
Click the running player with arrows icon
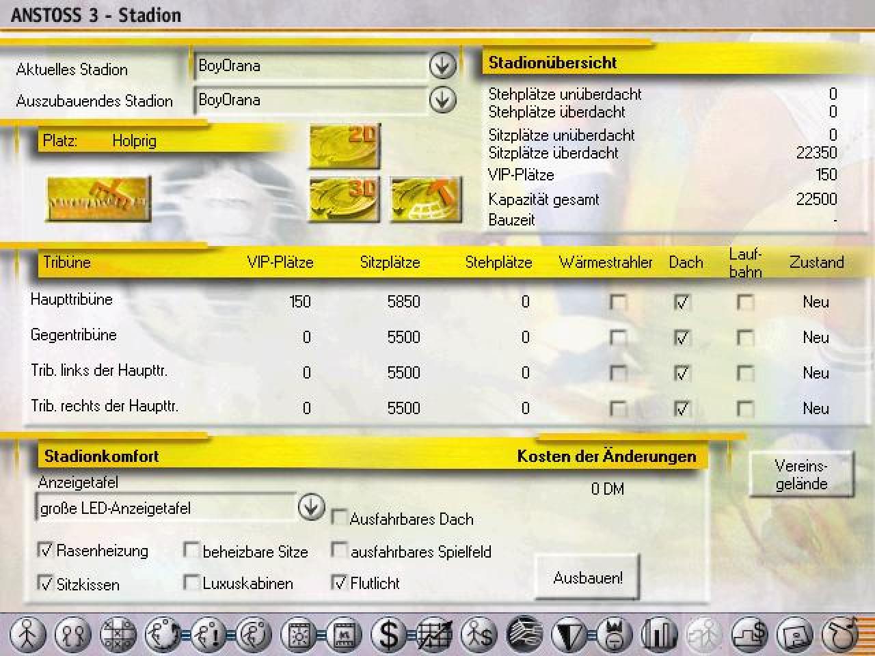(163, 635)
